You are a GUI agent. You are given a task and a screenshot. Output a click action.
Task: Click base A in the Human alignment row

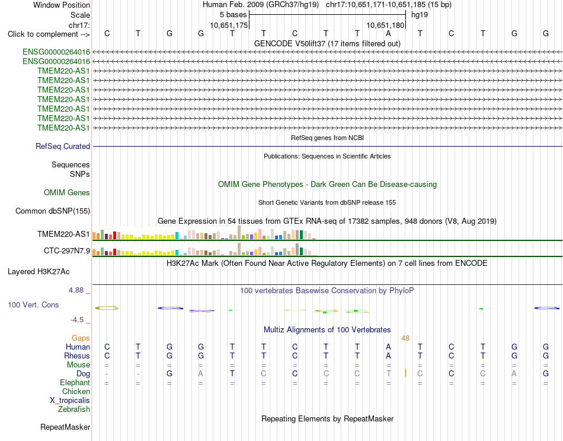click(388, 347)
